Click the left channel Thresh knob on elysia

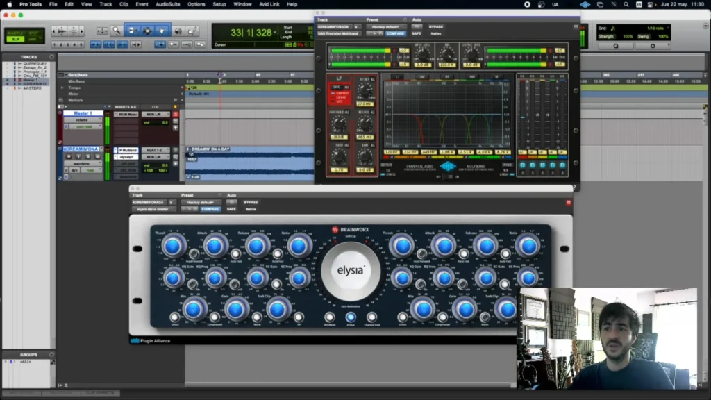173,247
